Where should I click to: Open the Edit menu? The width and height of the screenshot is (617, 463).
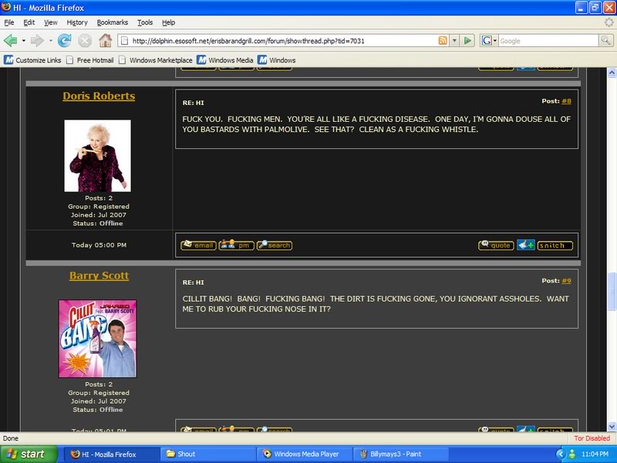point(29,22)
